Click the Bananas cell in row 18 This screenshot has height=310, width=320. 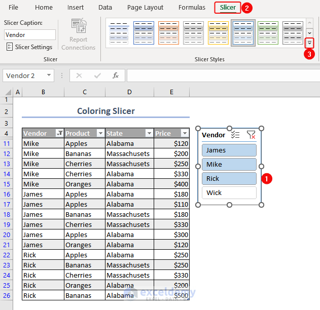85,214
